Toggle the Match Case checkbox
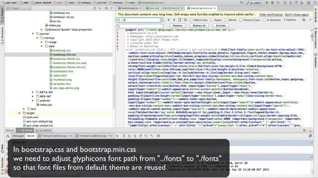This screenshot has height=178, width=318. click(191, 20)
